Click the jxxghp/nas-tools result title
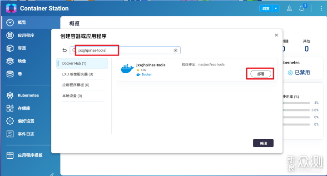This screenshot has height=176, width=327. click(x=151, y=65)
